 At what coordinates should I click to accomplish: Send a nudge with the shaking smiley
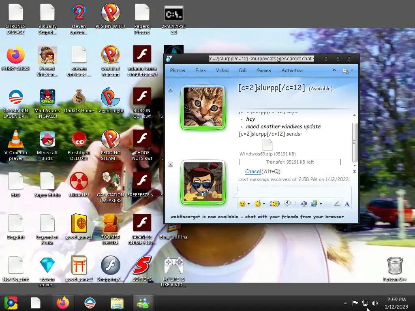[275, 204]
